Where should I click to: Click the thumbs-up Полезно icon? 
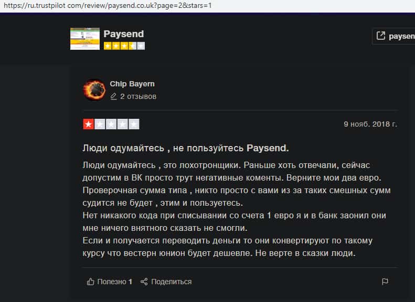[x=91, y=282]
